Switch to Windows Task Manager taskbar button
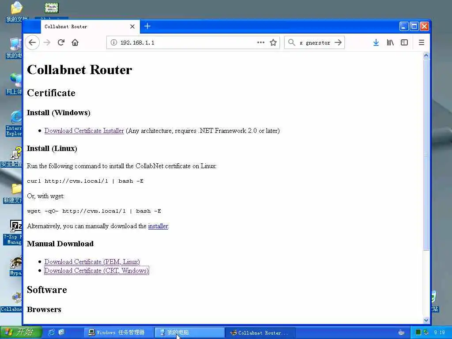 pos(119,332)
